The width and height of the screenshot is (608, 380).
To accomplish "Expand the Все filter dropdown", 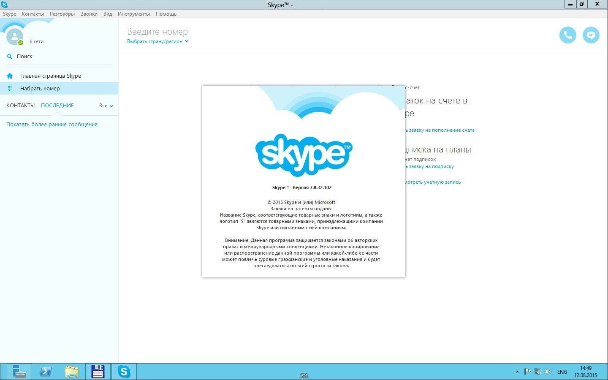I will coord(106,106).
